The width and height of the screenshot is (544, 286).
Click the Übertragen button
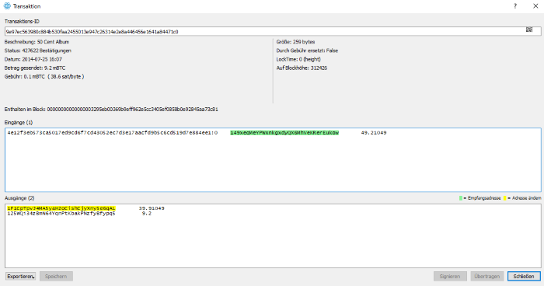(x=487, y=276)
